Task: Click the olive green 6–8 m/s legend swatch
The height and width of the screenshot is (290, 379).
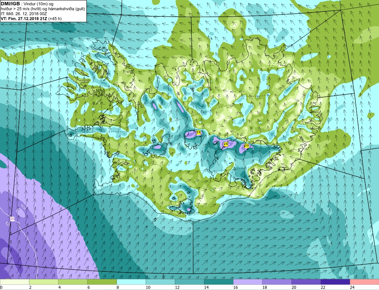Action: [x=102, y=282]
